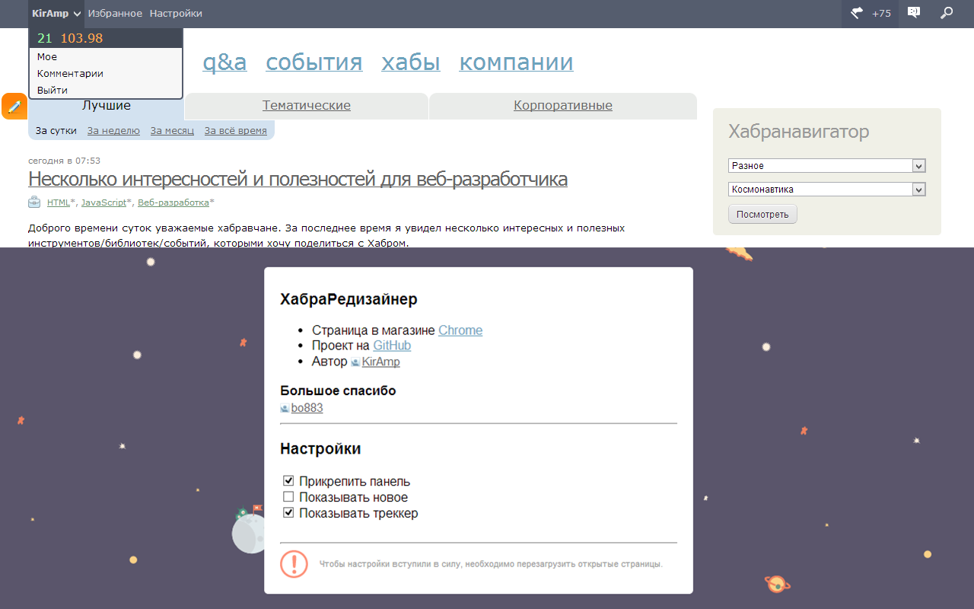974x609 pixels.
Task: Click the karma value 21
Action: pyautogui.click(x=44, y=38)
